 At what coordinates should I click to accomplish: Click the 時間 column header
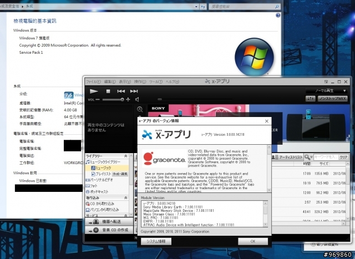click(307, 164)
